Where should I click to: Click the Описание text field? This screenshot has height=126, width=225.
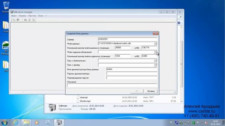coord(112,85)
